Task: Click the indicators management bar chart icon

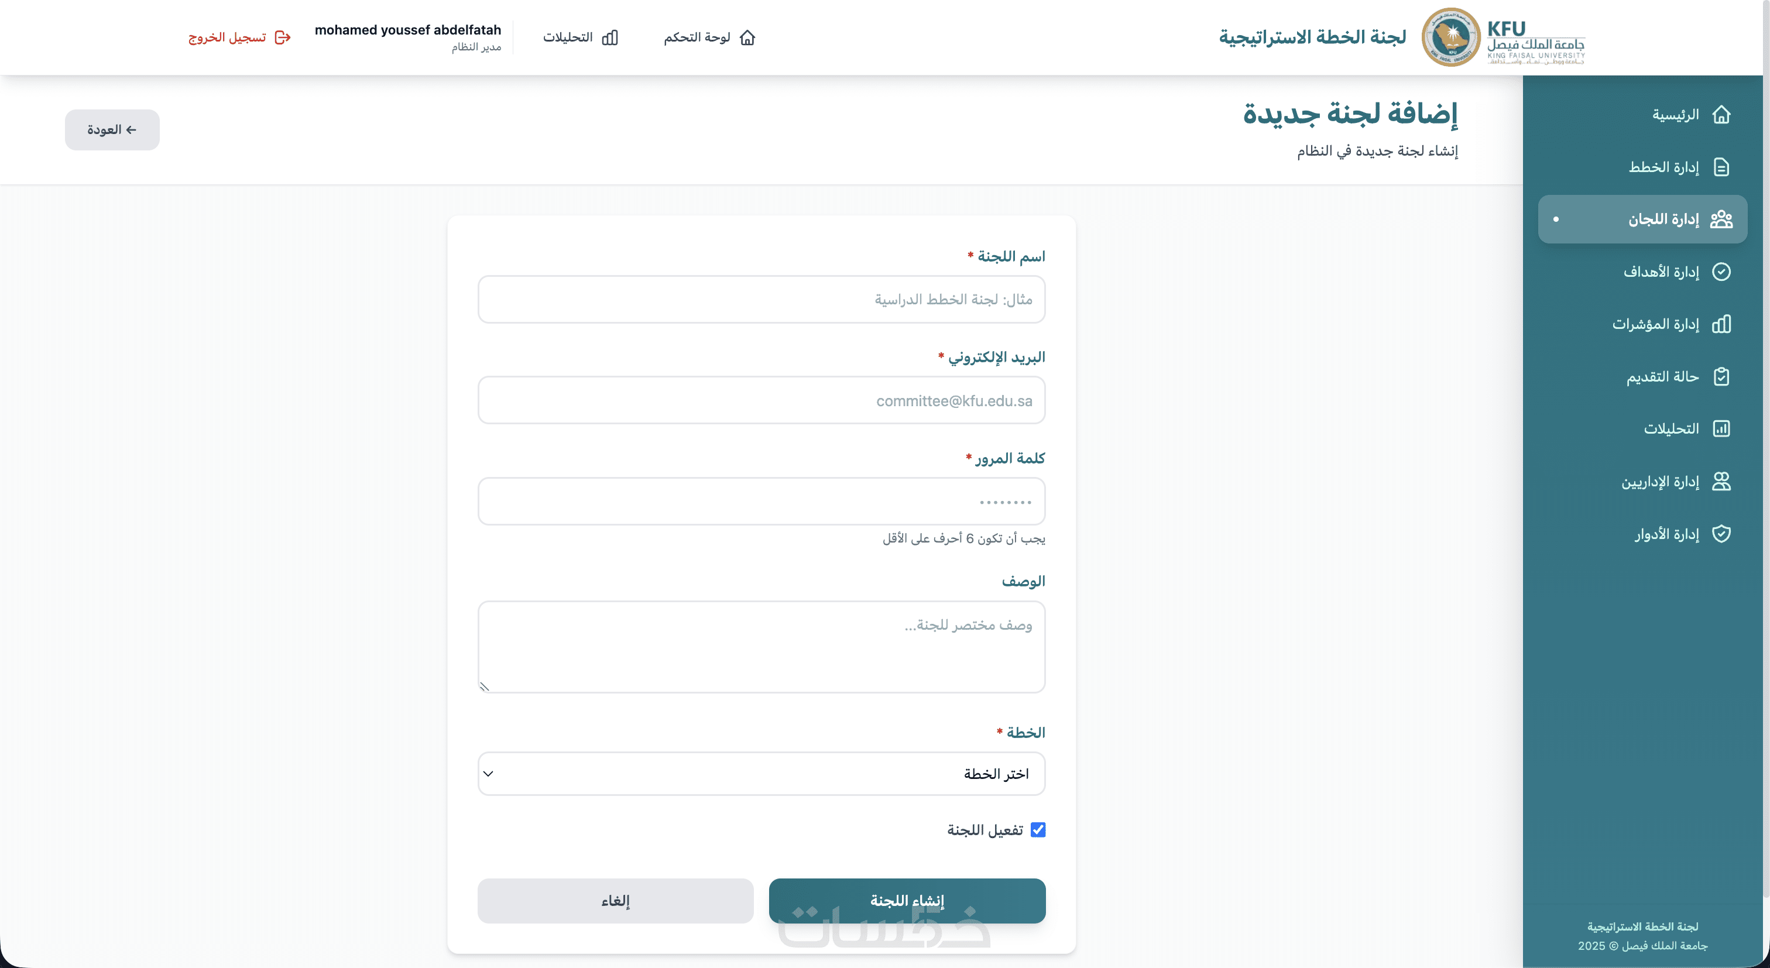Action: (1720, 324)
